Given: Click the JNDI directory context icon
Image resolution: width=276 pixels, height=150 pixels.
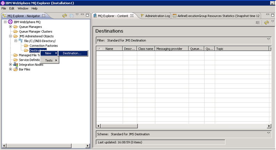Looking at the screenshot, I should (x=21, y=41).
